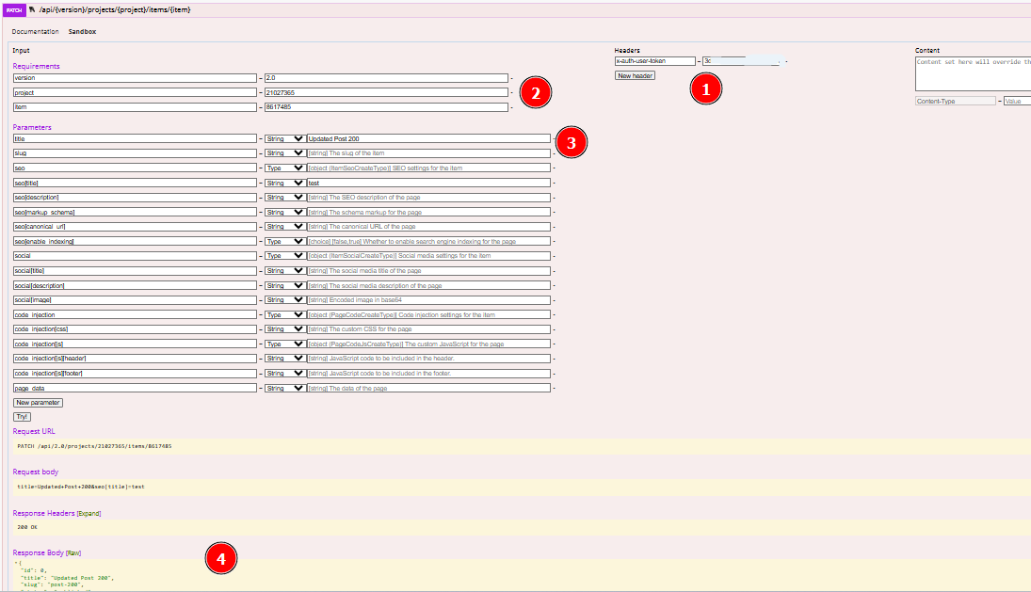Click the New header button

[636, 75]
